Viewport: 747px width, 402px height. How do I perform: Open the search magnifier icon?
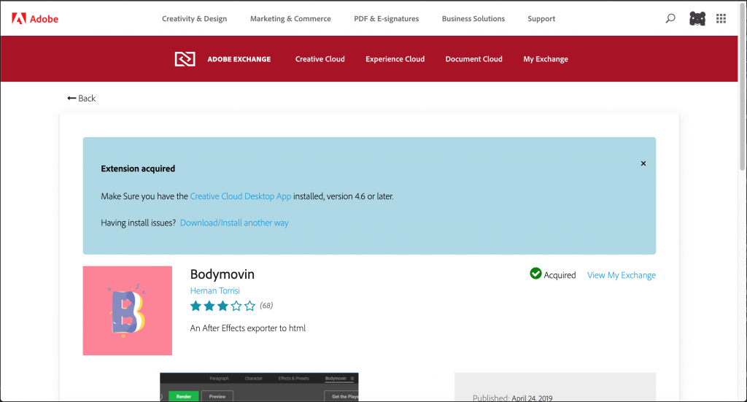click(670, 18)
